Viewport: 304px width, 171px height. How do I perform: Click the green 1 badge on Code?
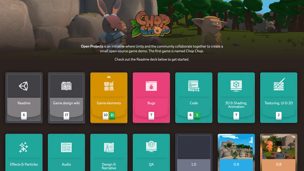click(x=197, y=115)
